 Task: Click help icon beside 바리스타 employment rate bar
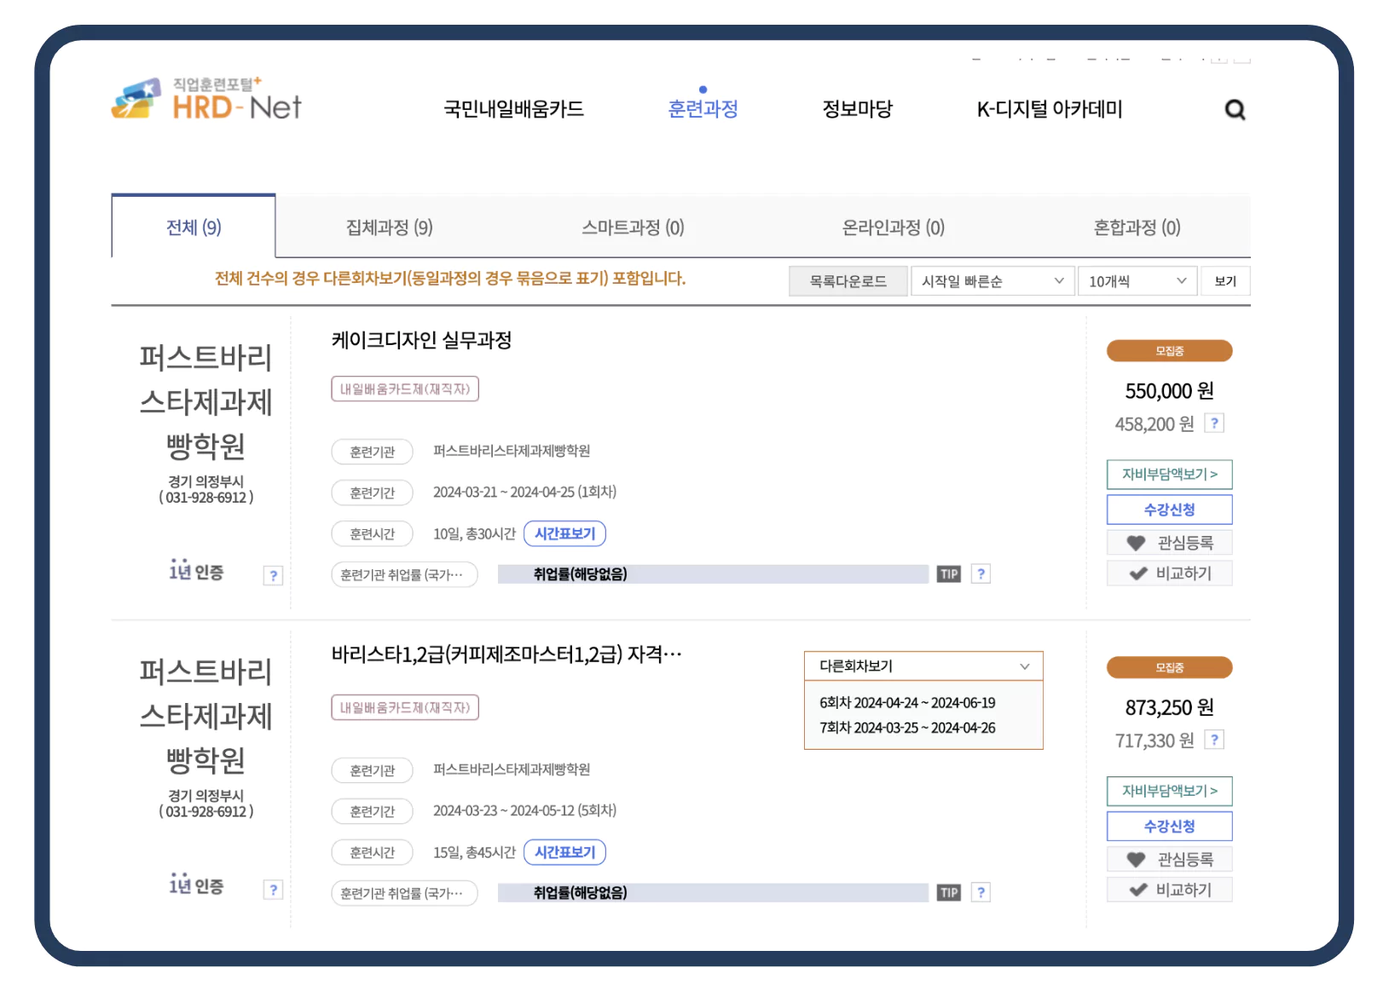point(981,893)
